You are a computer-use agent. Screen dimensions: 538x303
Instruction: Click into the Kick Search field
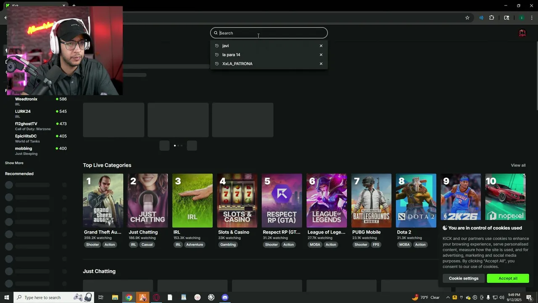pyautogui.click(x=269, y=33)
